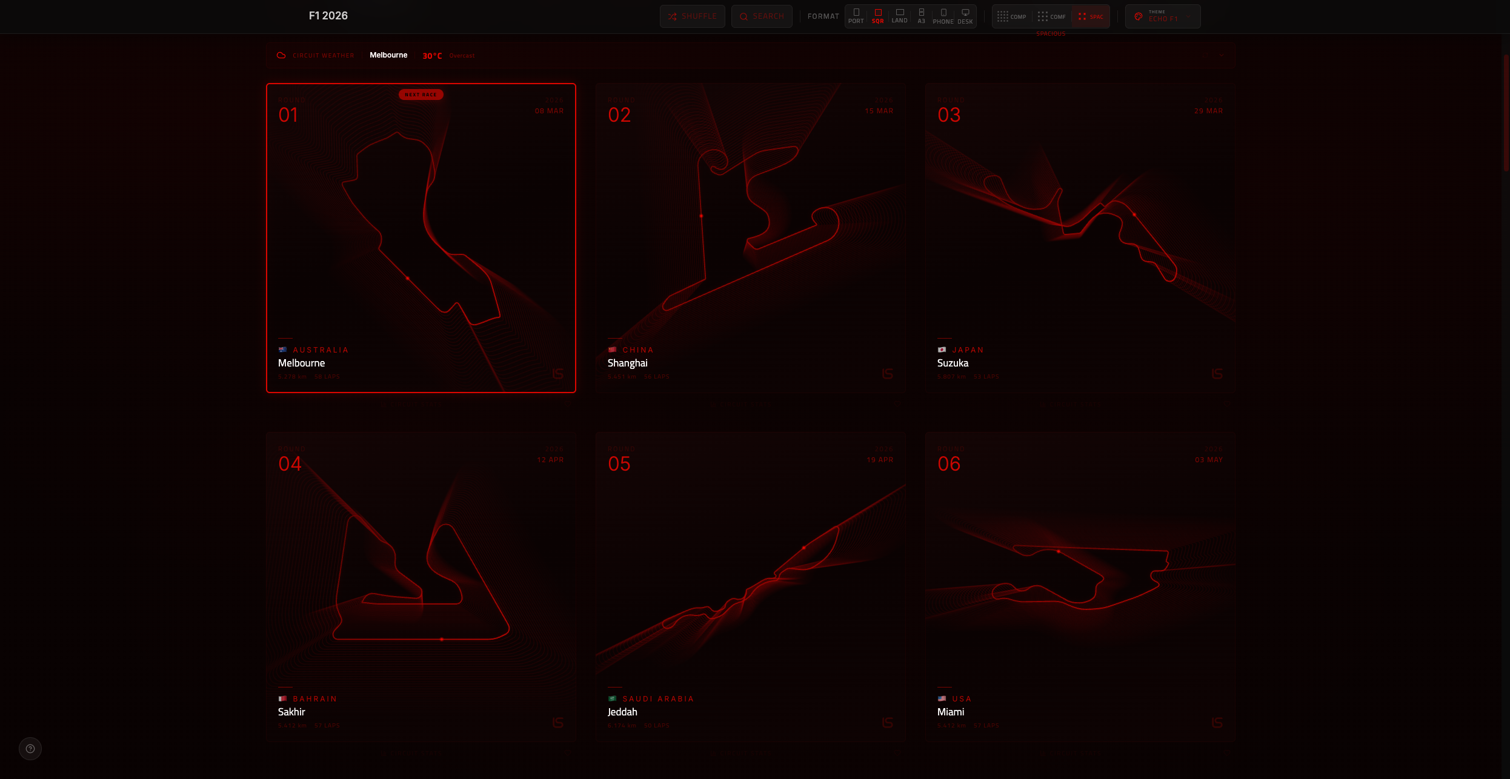Image resolution: width=1510 pixels, height=779 pixels.
Task: Click the help question mark icon
Action: (30, 749)
